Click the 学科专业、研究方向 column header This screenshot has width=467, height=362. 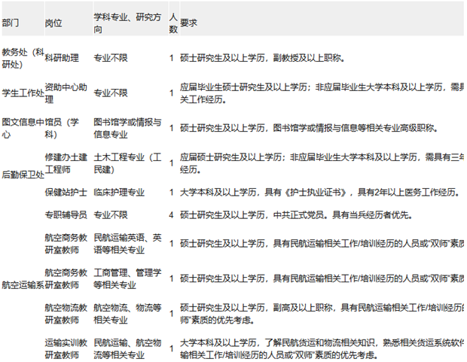pos(125,23)
